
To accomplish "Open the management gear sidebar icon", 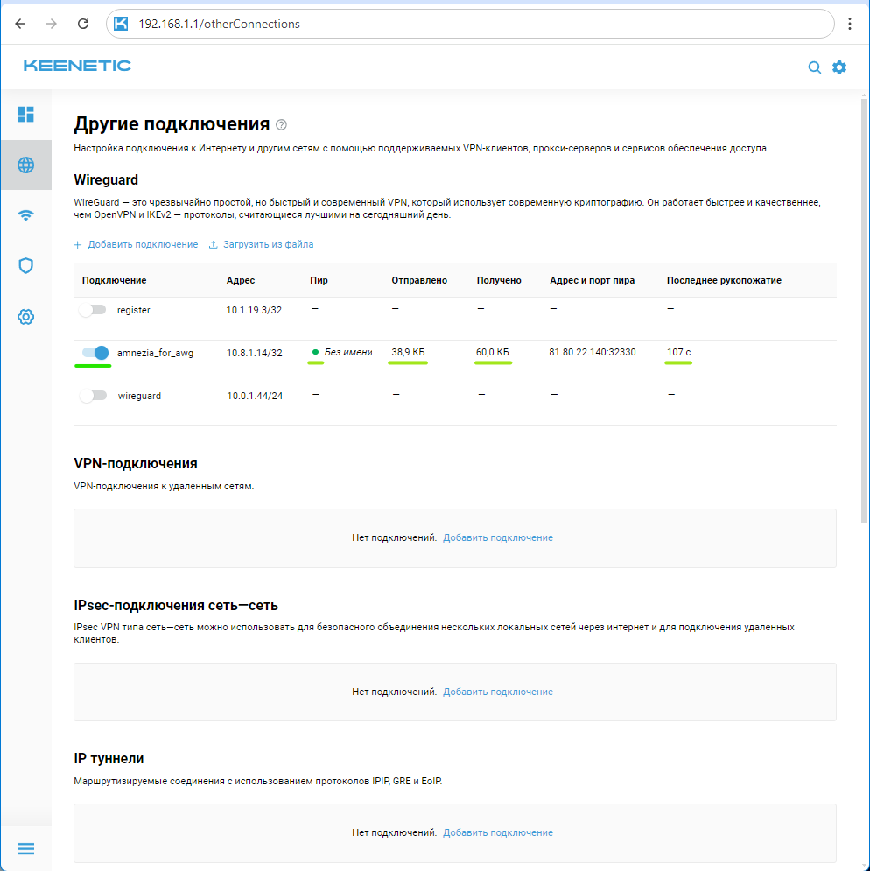I will pyautogui.click(x=26, y=317).
